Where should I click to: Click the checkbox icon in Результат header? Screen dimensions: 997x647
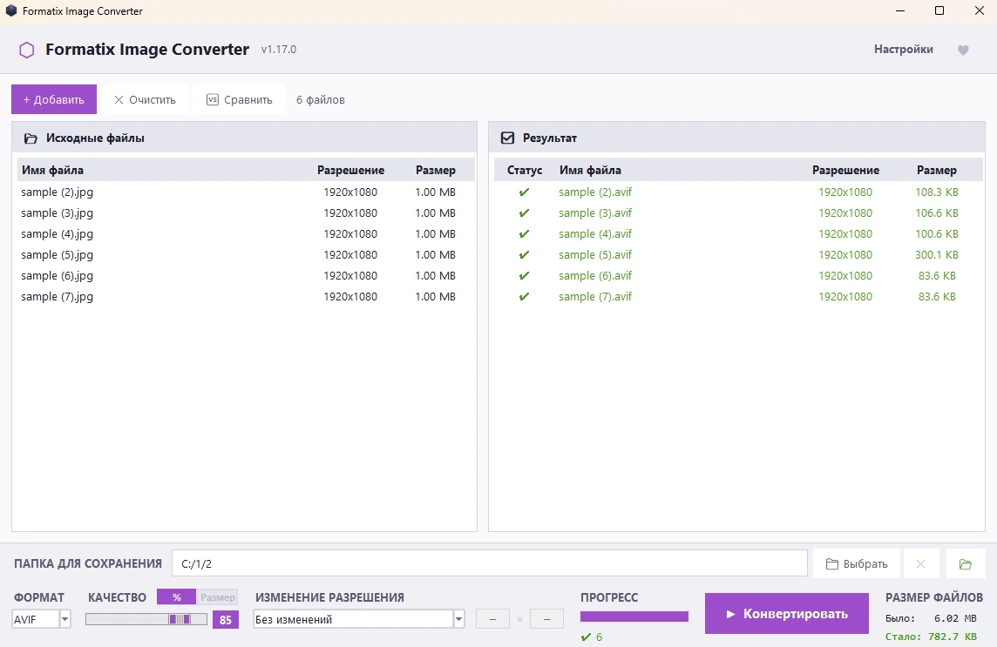pos(507,138)
